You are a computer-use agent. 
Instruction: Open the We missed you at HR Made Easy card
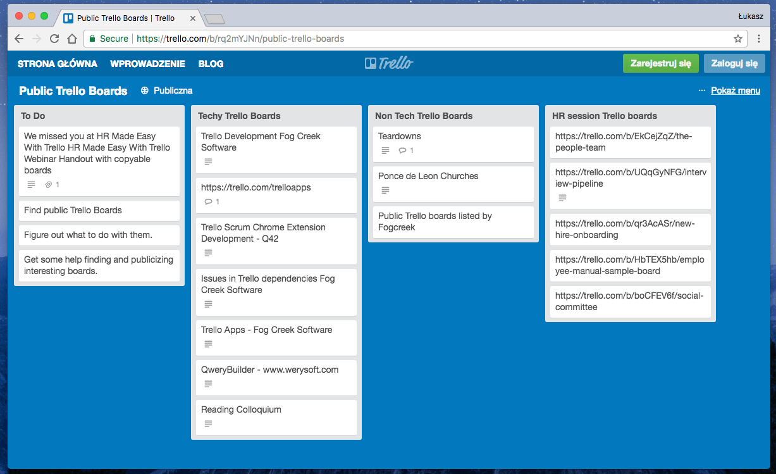coord(99,161)
